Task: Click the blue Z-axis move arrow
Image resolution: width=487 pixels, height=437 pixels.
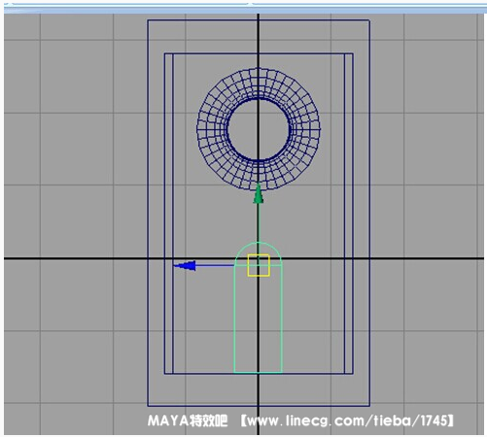Action: coord(186,266)
